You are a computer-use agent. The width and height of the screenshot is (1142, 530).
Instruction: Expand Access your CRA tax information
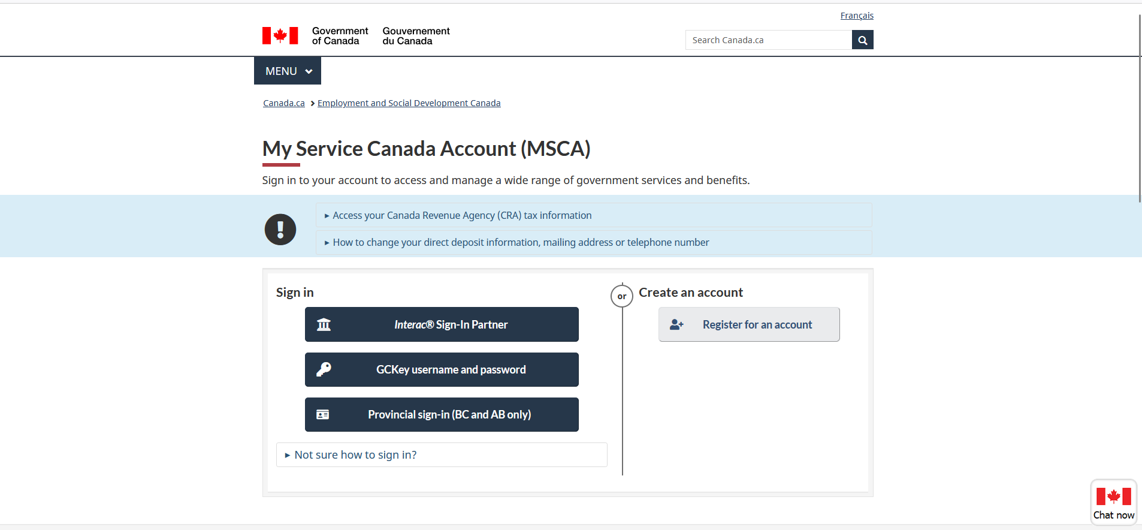[594, 215]
